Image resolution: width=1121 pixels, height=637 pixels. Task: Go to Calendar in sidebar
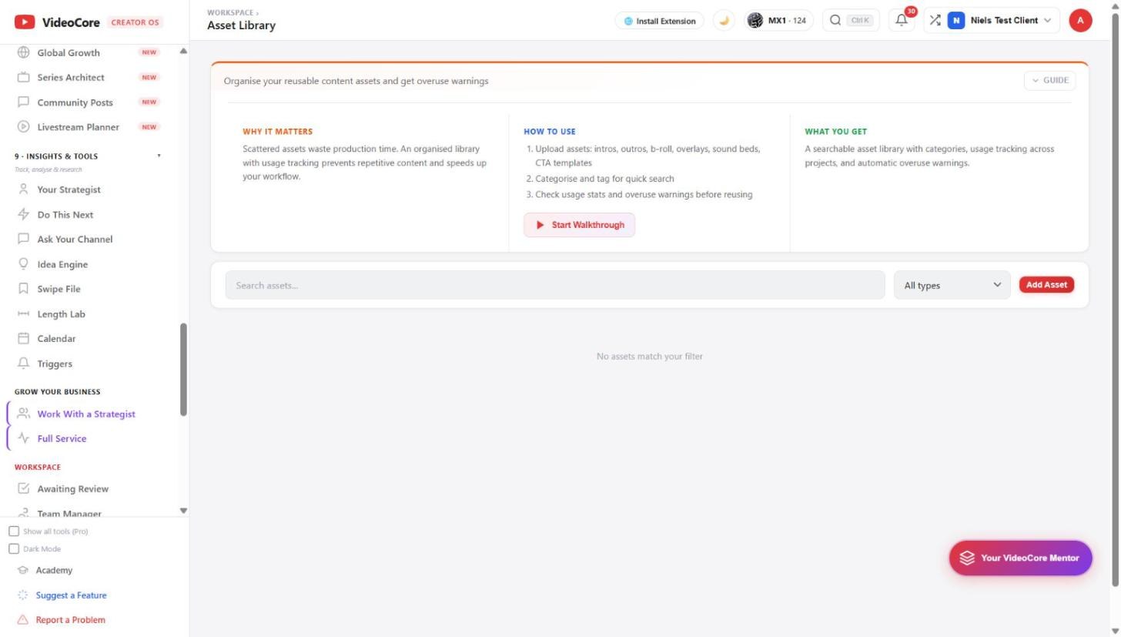[x=56, y=339]
